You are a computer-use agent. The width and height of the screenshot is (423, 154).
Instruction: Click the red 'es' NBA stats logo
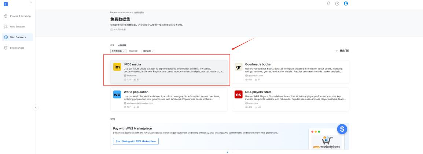[239, 94]
